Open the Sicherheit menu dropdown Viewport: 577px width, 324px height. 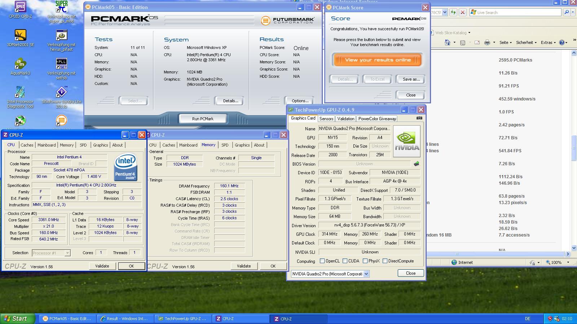click(x=526, y=42)
